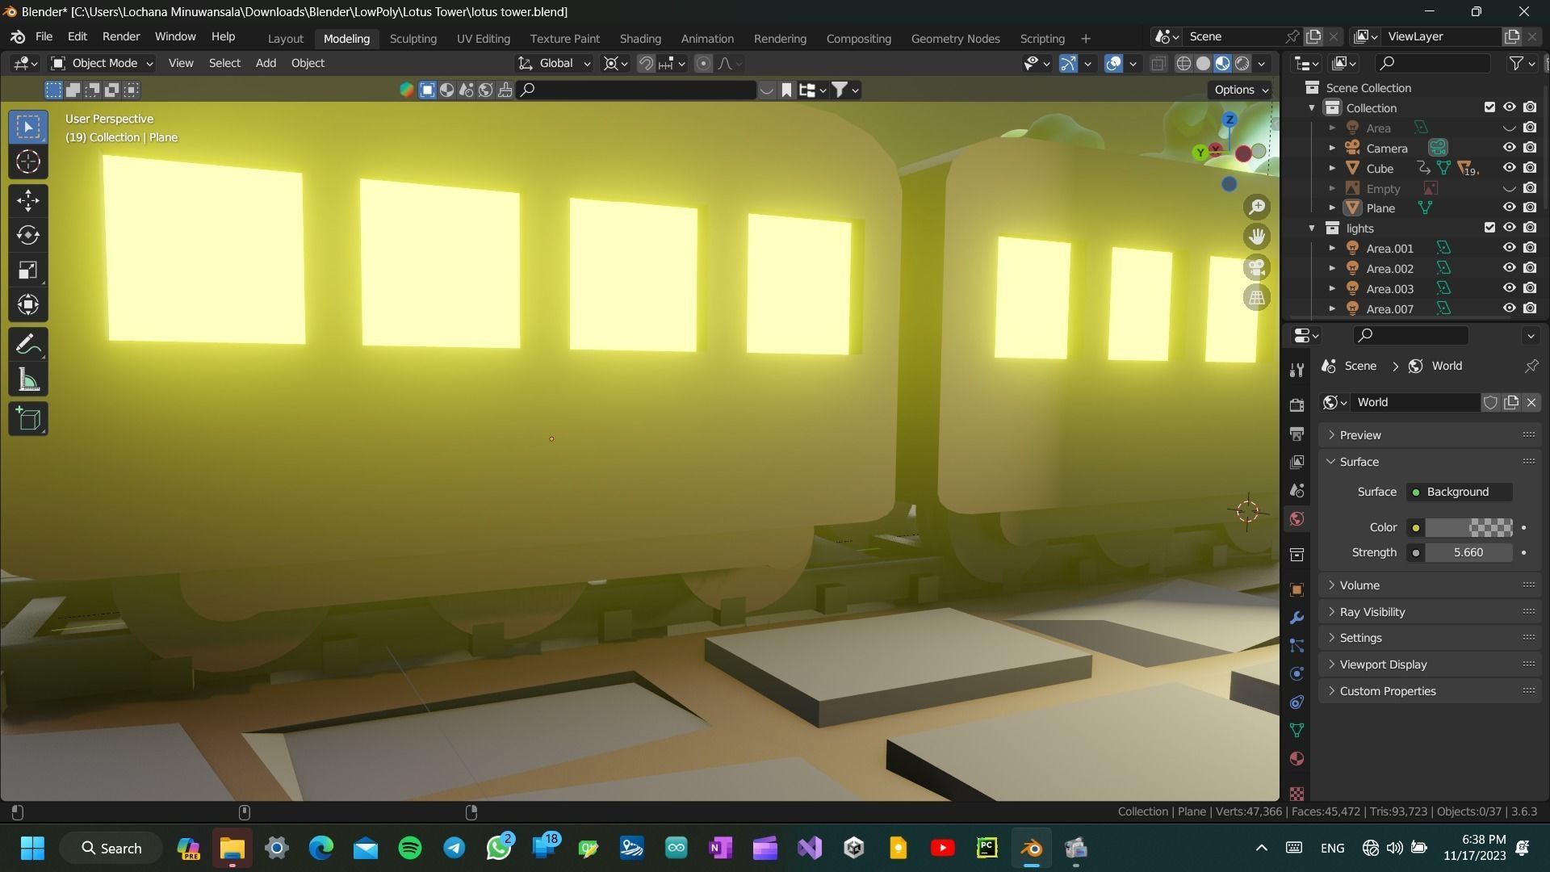Activate the Annotate pencil tool
The width and height of the screenshot is (1550, 872).
pos(28,345)
